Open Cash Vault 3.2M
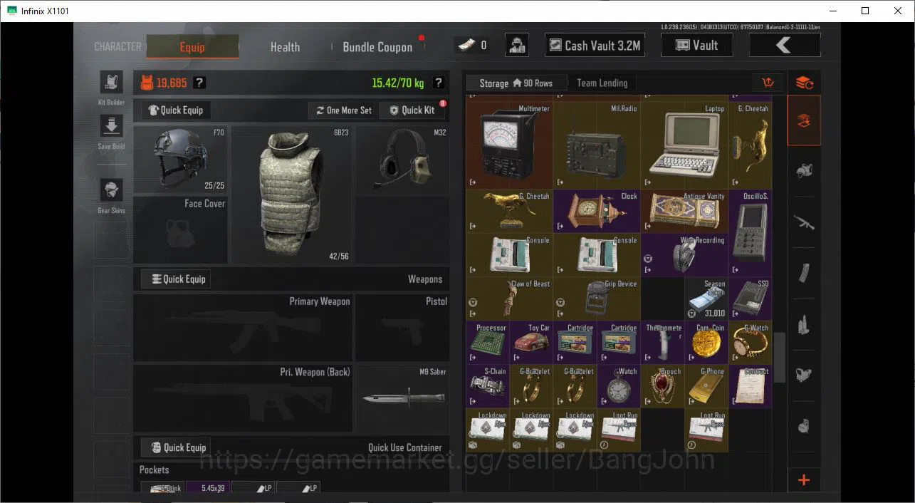The height and width of the screenshot is (503, 915). pos(595,46)
